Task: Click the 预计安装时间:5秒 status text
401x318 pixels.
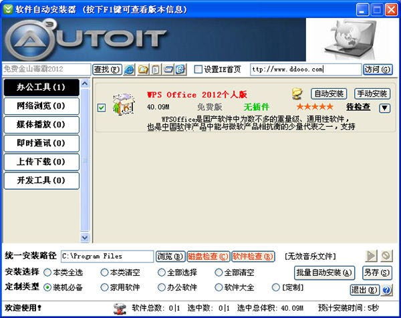Action: click(x=348, y=308)
